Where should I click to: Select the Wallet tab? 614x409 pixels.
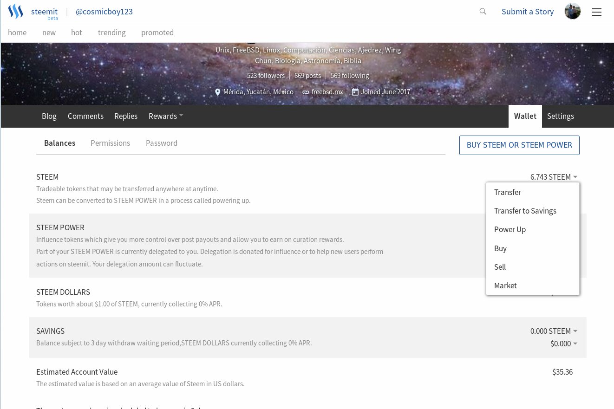point(525,116)
